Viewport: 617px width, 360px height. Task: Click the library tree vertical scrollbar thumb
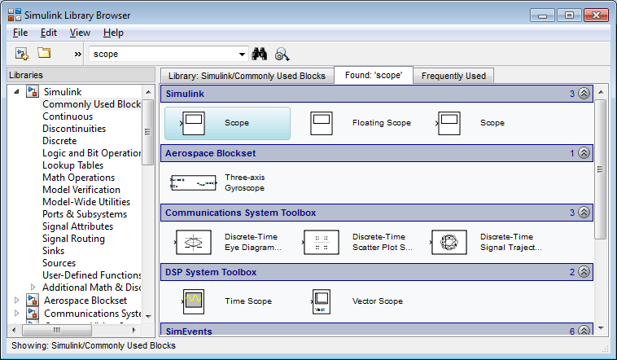(147, 132)
